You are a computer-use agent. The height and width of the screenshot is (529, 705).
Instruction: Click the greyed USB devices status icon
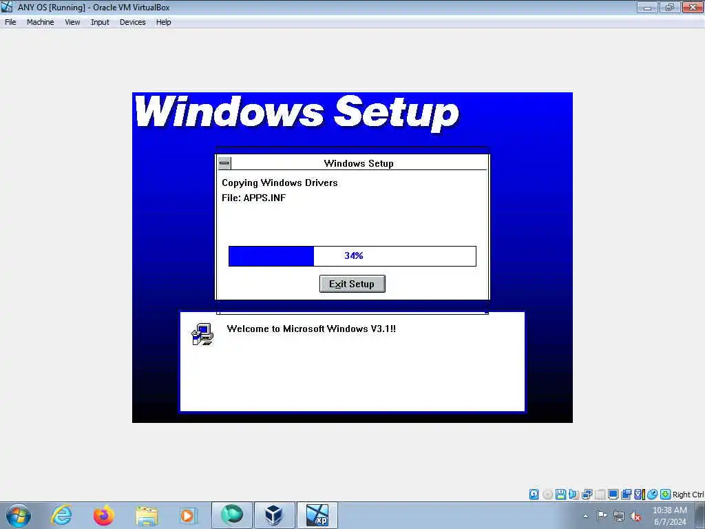600,495
